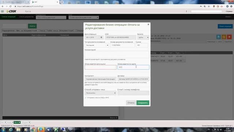The image size is (234, 132).
Task: Open the Меню dropdown in navbar
Action: point(228,17)
